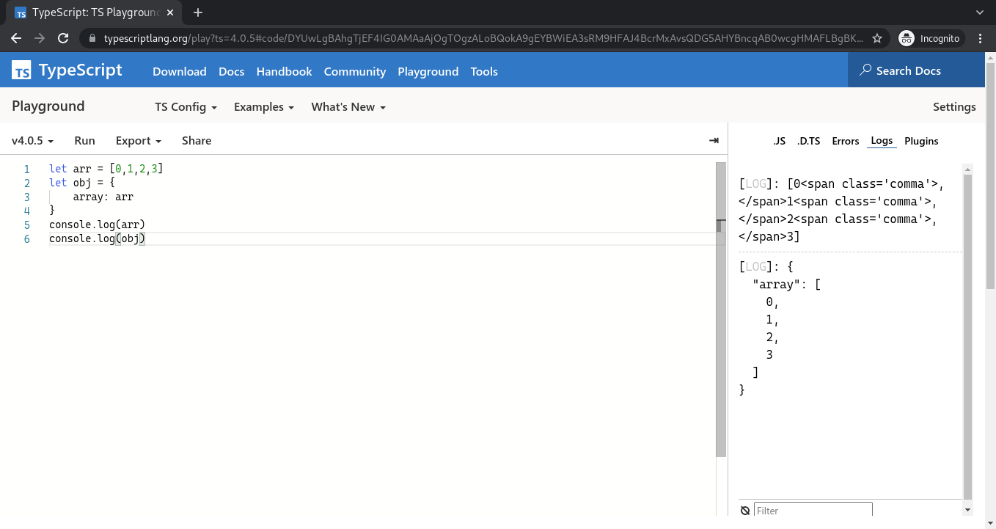Image resolution: width=996 pixels, height=529 pixels.
Task: Click the code editor's vertical scrollbar
Action: [721, 308]
